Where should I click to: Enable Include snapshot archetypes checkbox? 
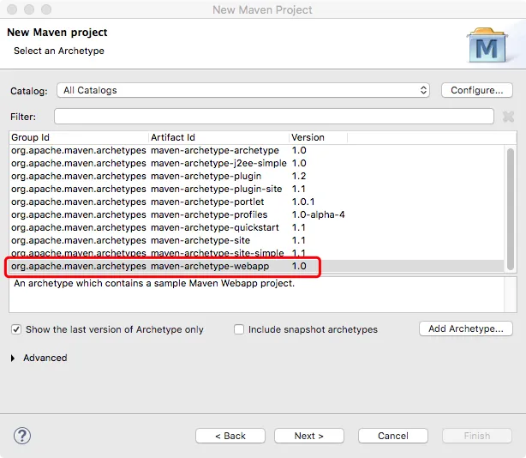tap(239, 329)
